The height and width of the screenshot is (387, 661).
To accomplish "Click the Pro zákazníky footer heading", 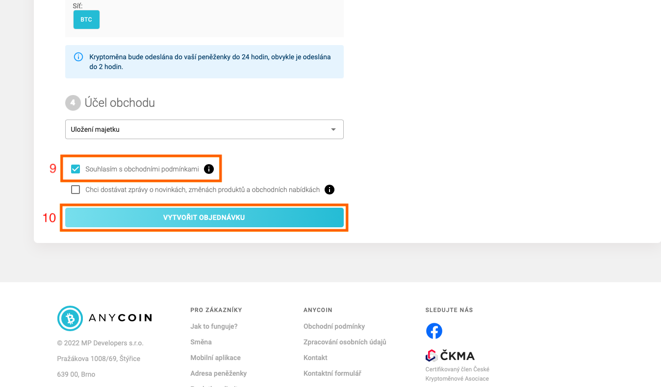I will coord(216,310).
